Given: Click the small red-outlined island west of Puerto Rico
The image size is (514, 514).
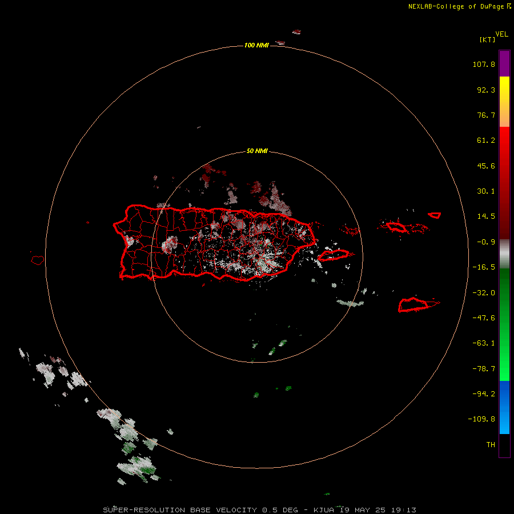Looking at the screenshot, I should [x=38, y=260].
